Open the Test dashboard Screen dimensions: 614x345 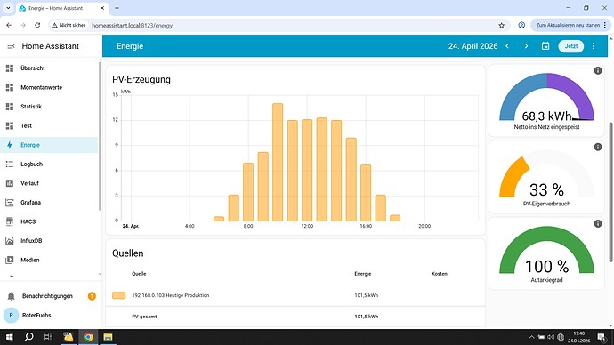[x=49, y=125]
